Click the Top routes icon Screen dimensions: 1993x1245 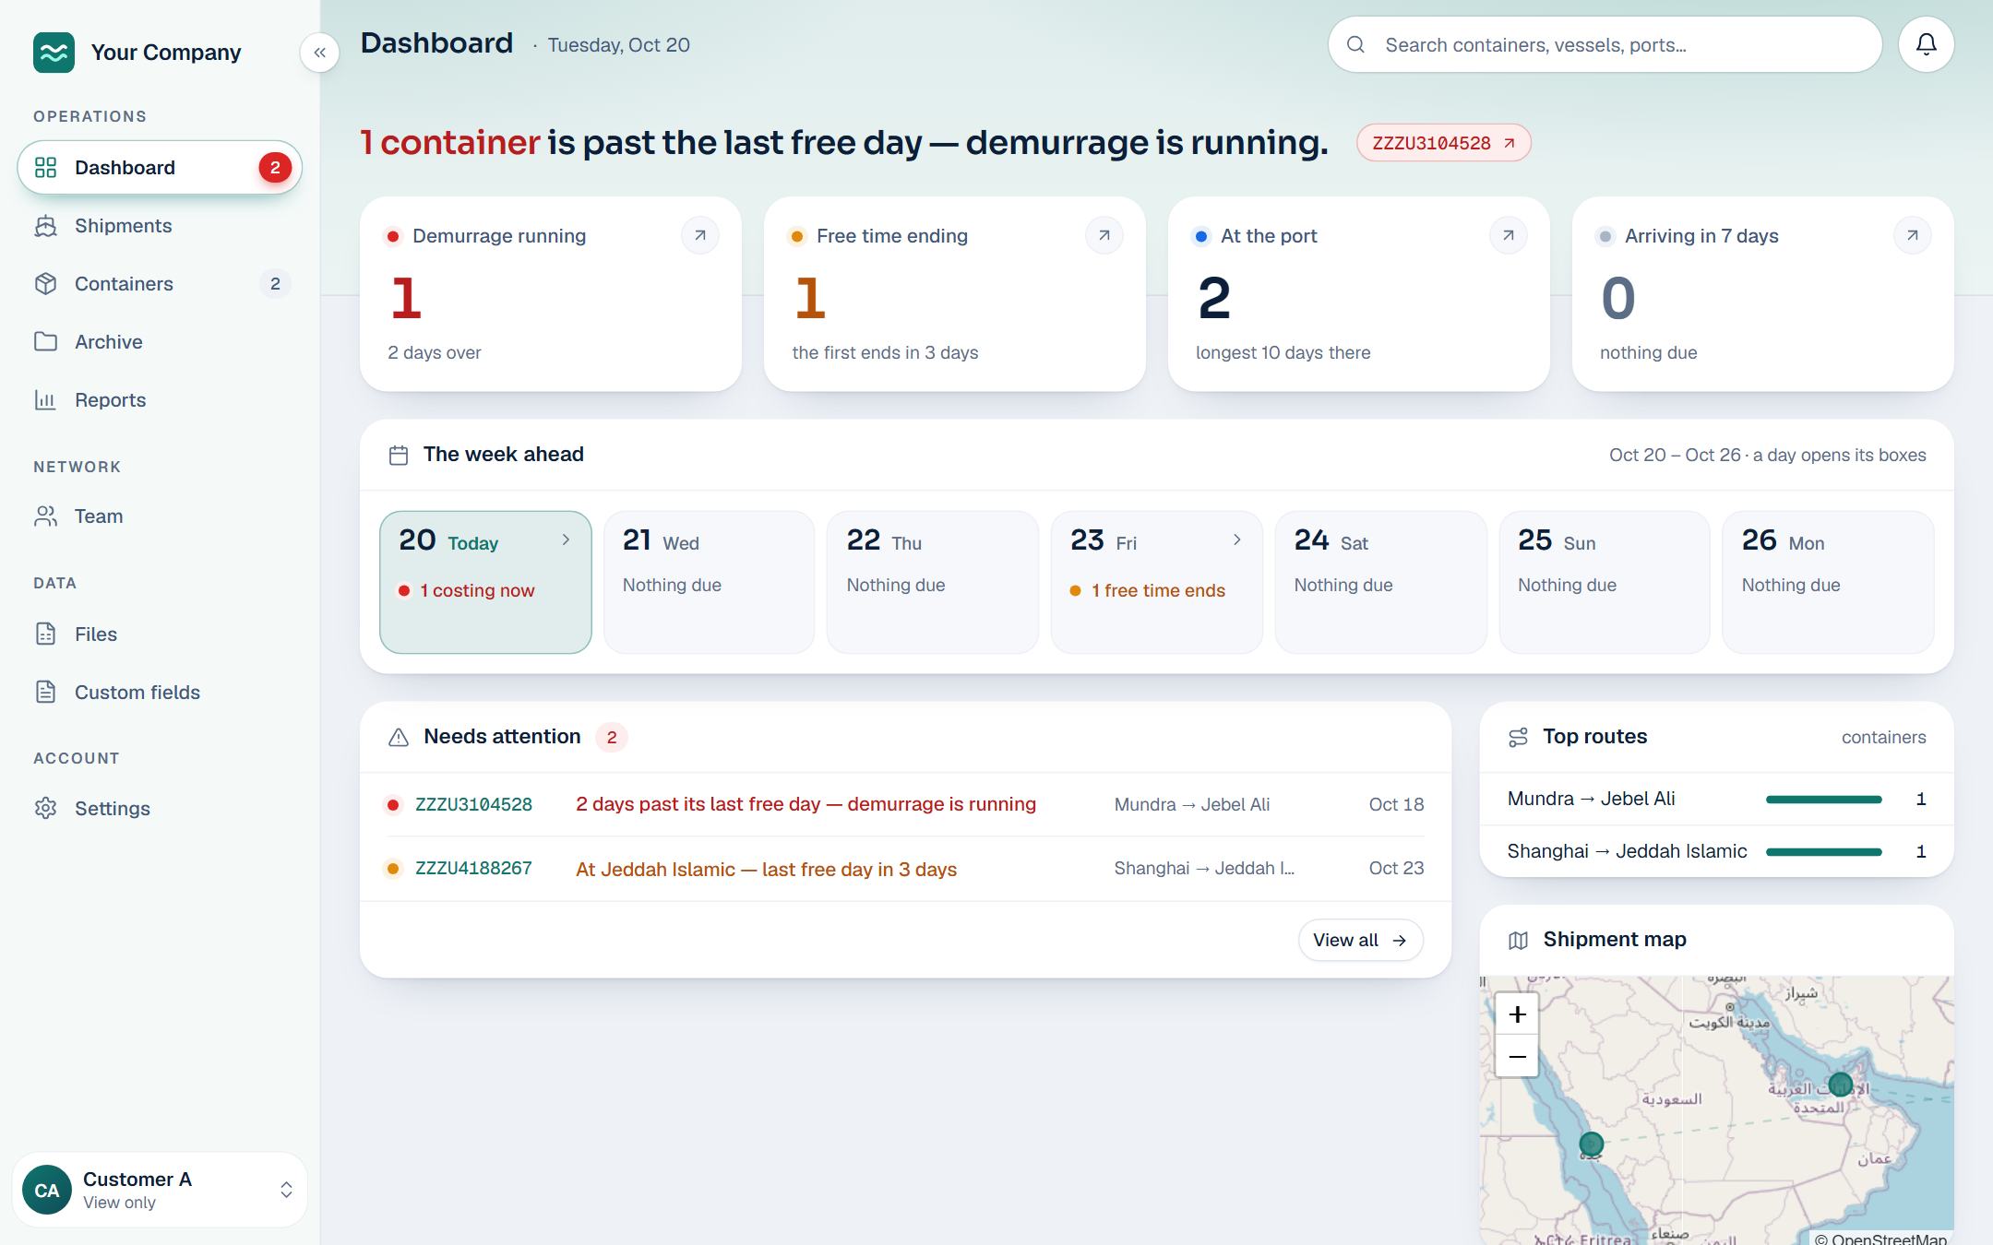(1518, 737)
